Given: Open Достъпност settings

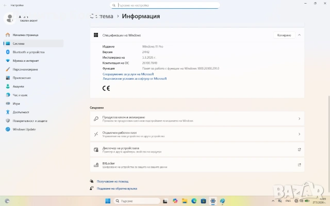Looking at the screenshot, I should pyautogui.click(x=33, y=112).
